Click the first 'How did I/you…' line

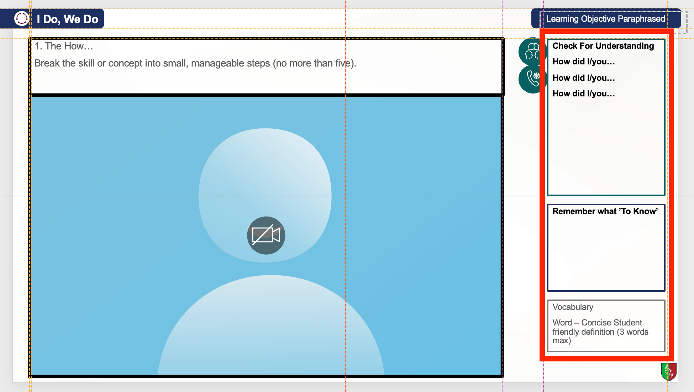pyautogui.click(x=583, y=62)
